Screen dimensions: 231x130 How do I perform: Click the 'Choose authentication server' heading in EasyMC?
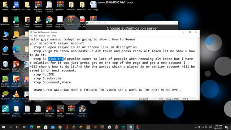click(x=132, y=28)
